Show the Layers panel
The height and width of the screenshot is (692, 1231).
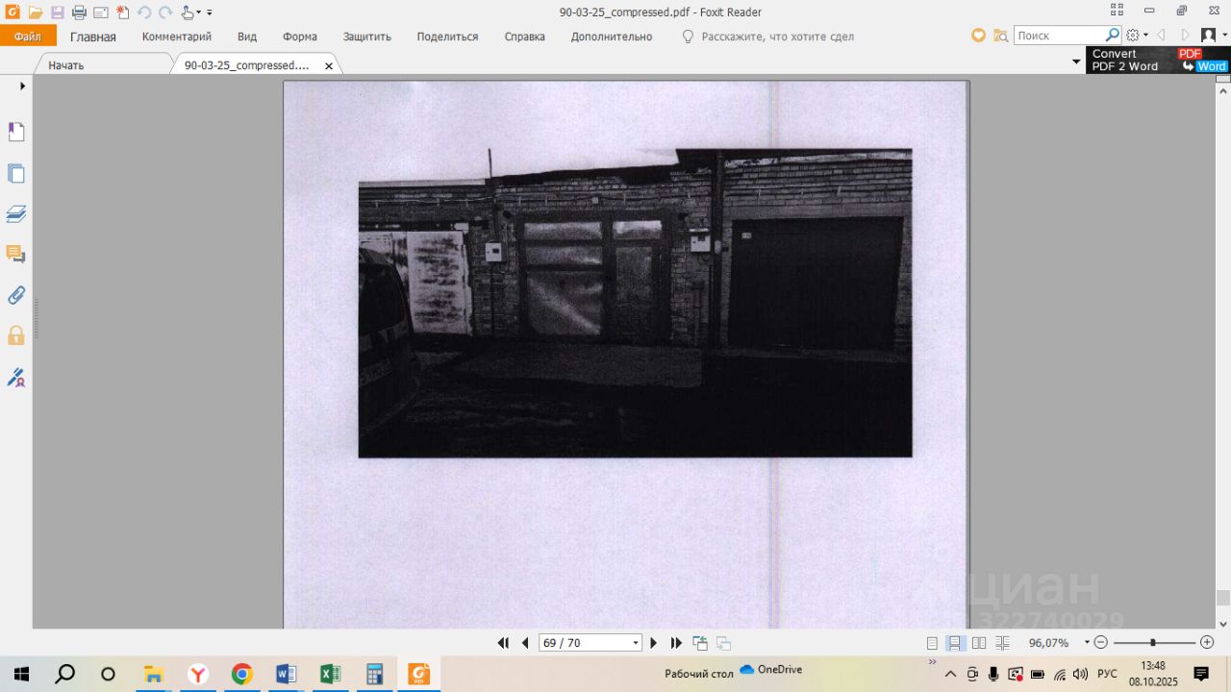click(x=16, y=214)
